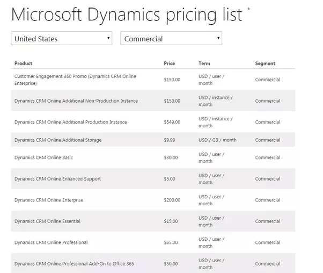Select Dynamics CRM Online Additional Storage row

[58, 140]
